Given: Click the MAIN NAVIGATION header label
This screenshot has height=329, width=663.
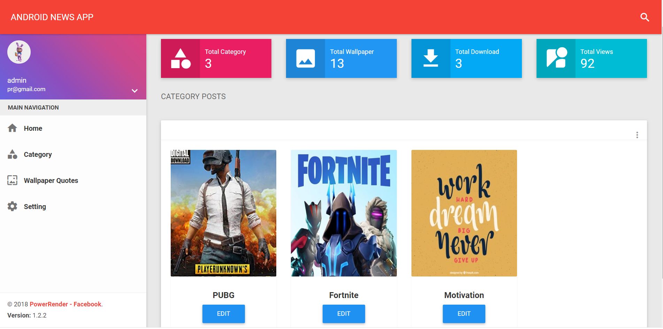Looking at the screenshot, I should [x=33, y=108].
